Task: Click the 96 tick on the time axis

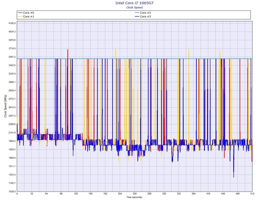Action: coord(61,194)
